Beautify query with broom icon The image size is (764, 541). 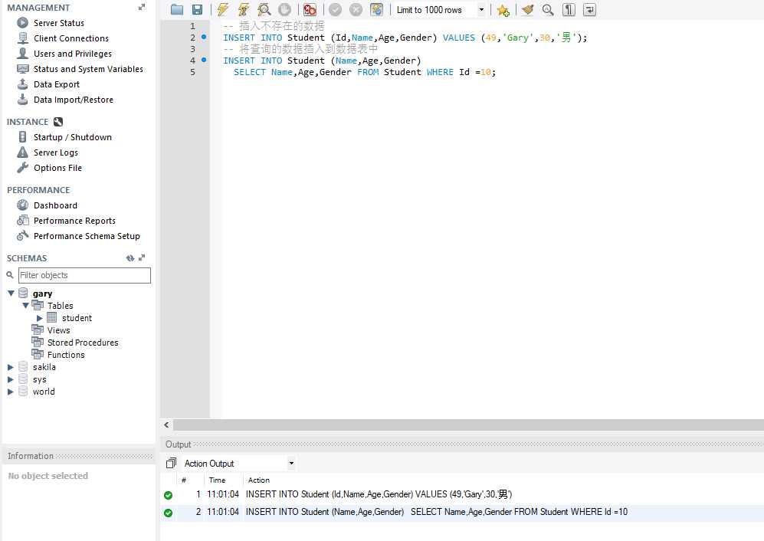[x=528, y=10]
